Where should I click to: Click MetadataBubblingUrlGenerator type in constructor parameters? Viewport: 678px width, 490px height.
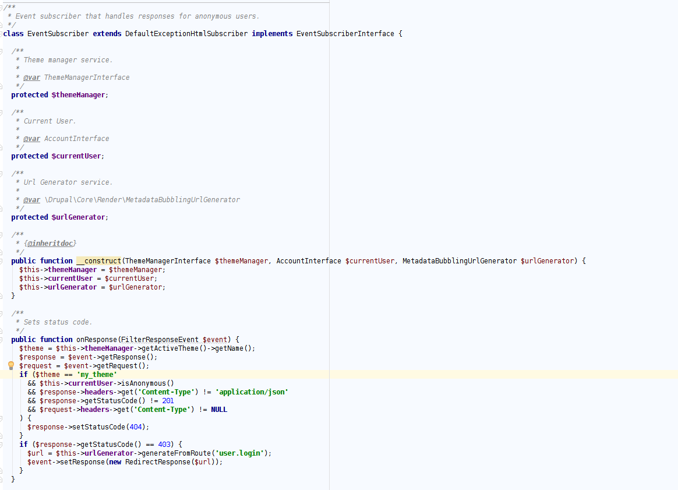click(459, 261)
